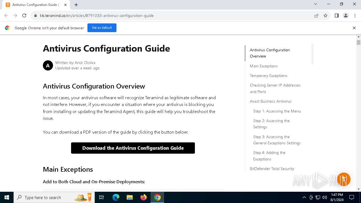
Task: Open the browser side panel
Action: [337, 16]
